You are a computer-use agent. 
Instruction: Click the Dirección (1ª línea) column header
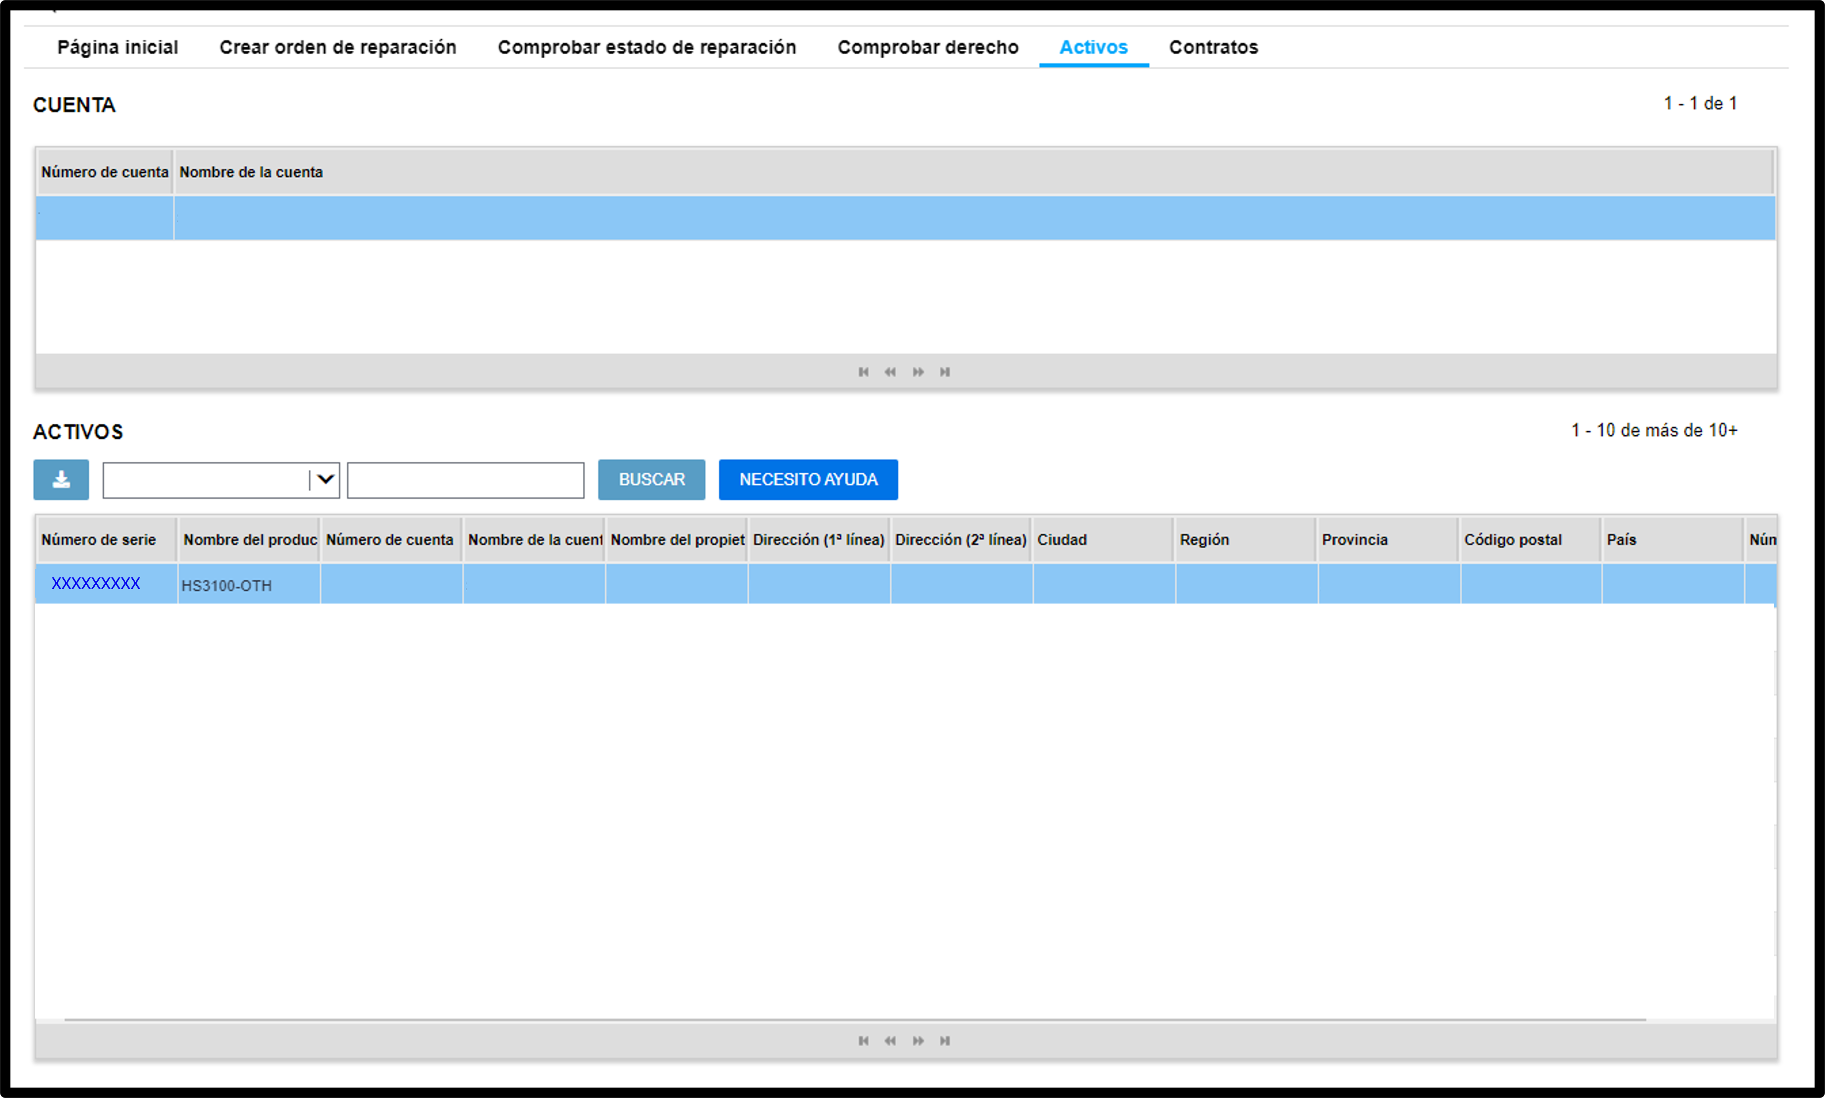pyautogui.click(x=819, y=539)
